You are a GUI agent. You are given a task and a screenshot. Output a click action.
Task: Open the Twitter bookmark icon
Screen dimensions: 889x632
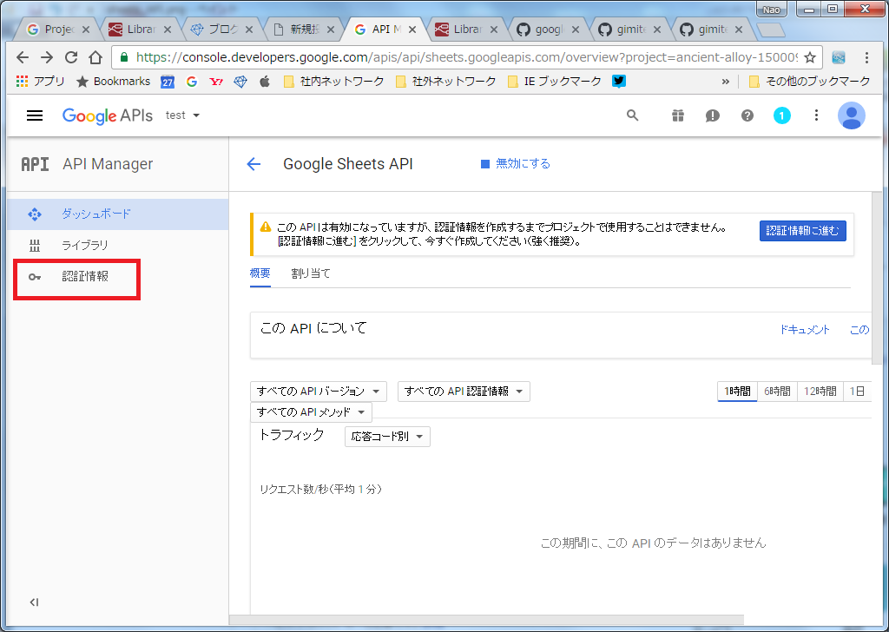(618, 81)
